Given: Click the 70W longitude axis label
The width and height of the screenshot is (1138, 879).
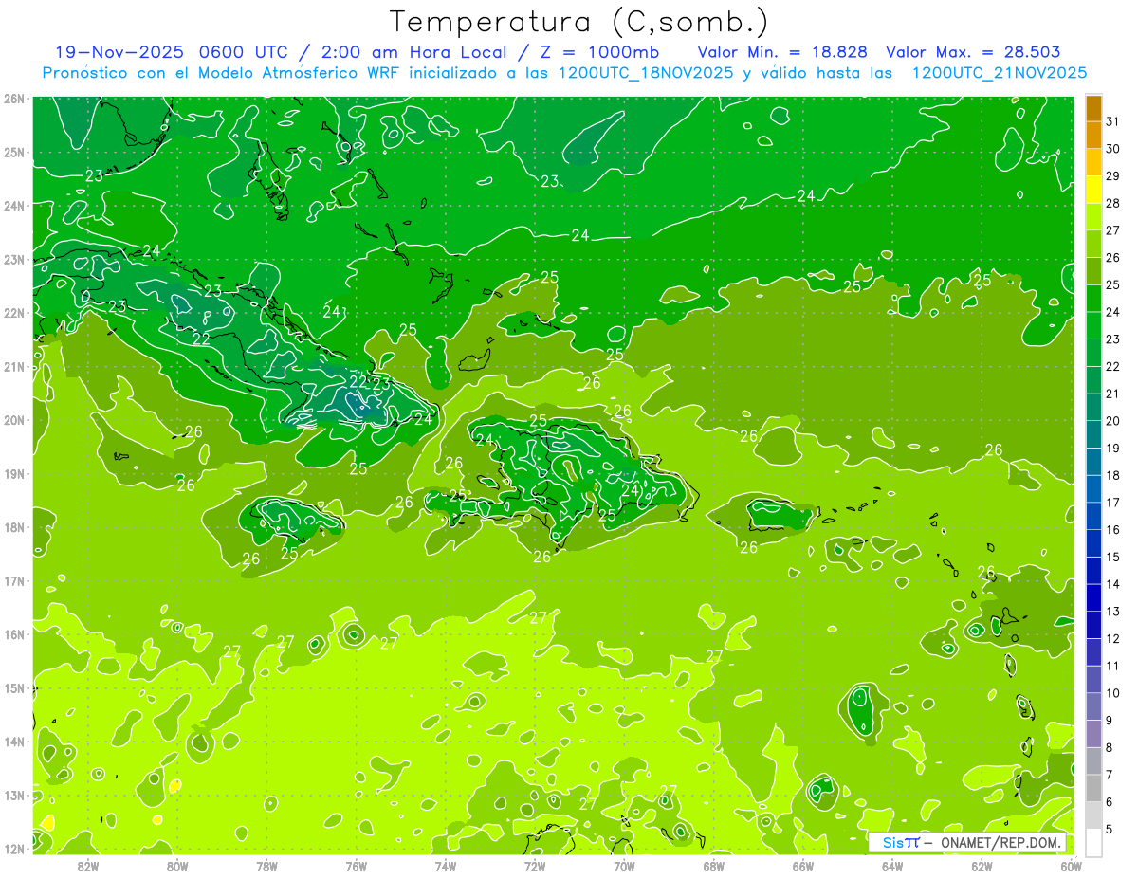Looking at the screenshot, I should (x=624, y=866).
